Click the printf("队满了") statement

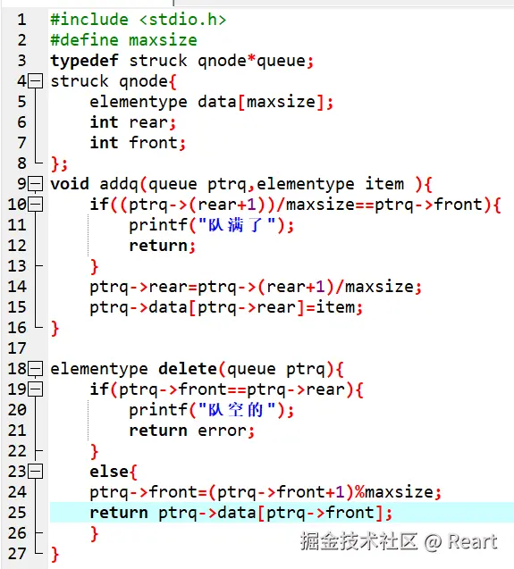[x=212, y=225]
